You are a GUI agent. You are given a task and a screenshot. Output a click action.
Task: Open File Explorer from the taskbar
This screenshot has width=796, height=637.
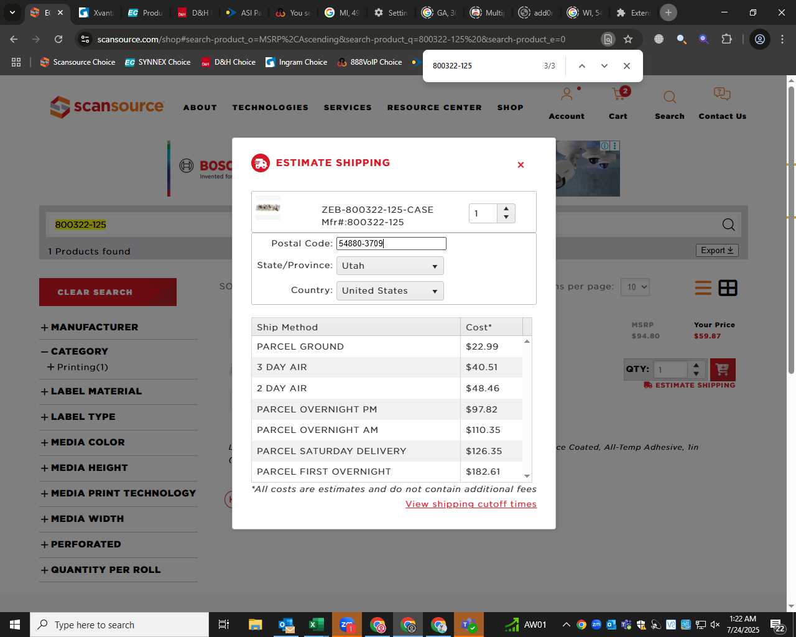[x=256, y=625]
